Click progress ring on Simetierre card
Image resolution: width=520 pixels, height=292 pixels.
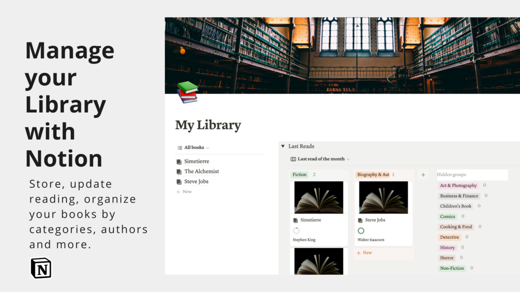[x=296, y=230]
